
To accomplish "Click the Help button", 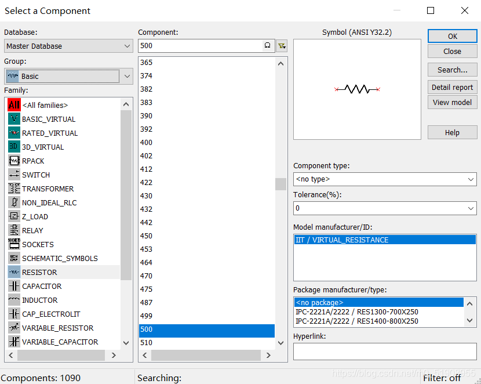I will (453, 133).
